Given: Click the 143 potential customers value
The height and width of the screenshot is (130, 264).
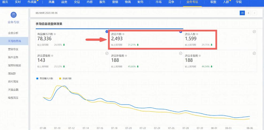Looking at the screenshot, I should [x=41, y=60].
